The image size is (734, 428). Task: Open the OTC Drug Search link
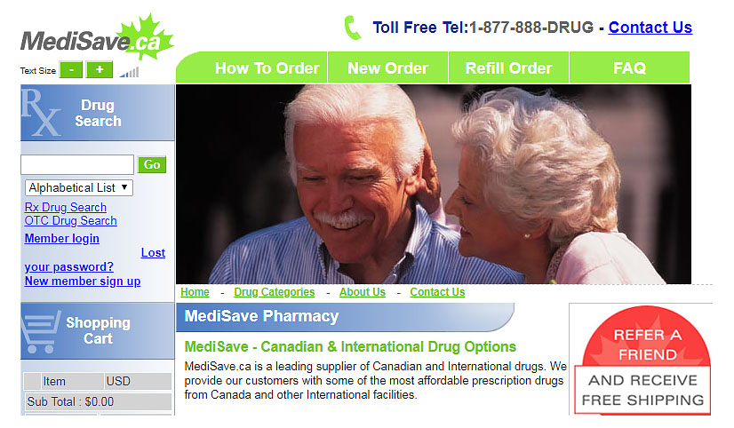pyautogui.click(x=71, y=221)
